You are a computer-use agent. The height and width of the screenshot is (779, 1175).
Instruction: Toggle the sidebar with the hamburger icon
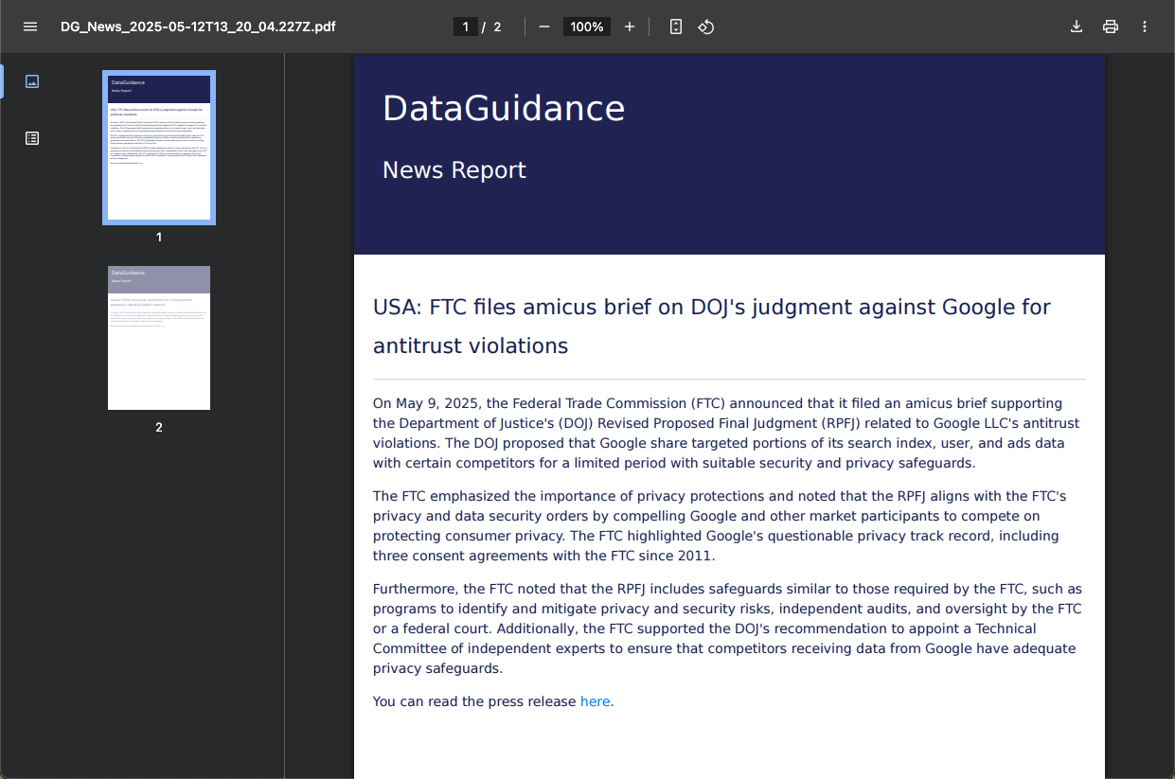(30, 27)
